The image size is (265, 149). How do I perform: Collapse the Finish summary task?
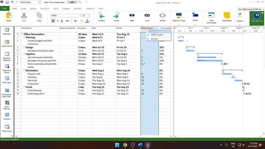tap(24, 87)
